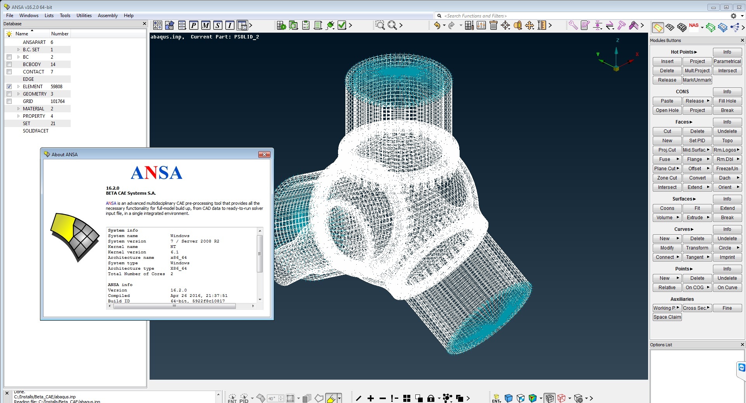Close the About ANSA dialog
This screenshot has height=403, width=746.
(x=264, y=155)
